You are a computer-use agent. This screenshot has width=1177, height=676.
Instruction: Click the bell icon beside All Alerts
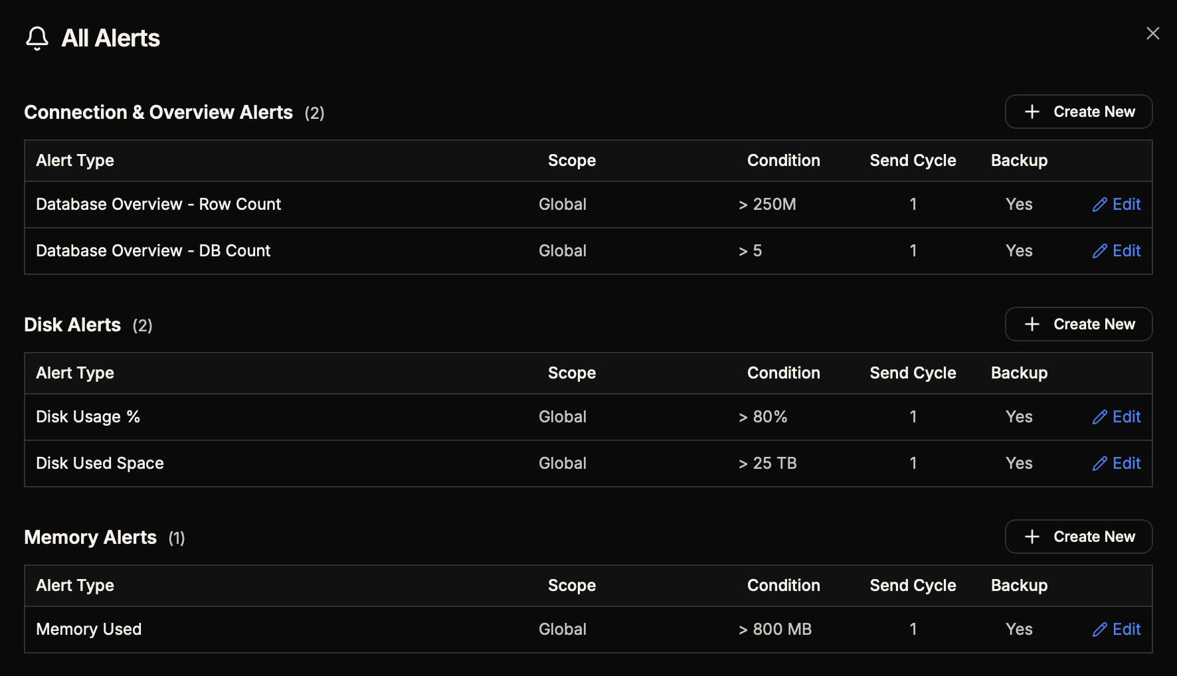(x=37, y=39)
